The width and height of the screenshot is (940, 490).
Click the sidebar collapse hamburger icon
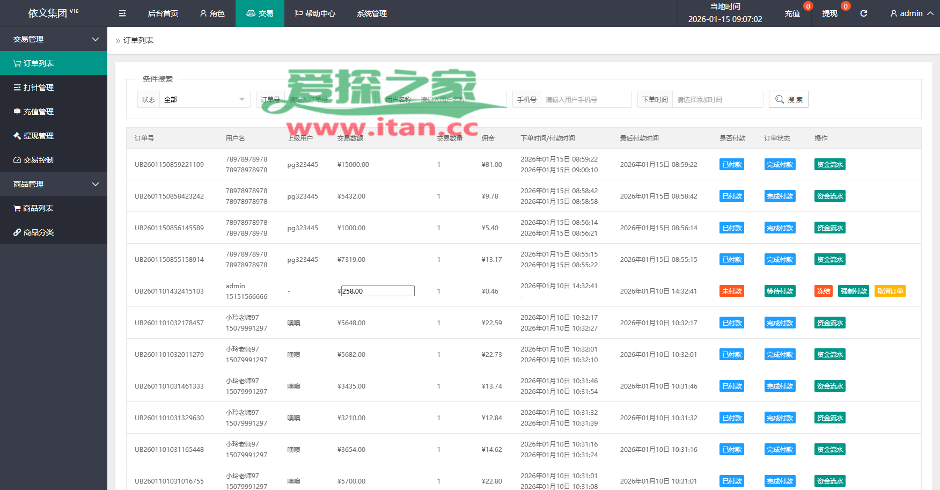tap(122, 13)
